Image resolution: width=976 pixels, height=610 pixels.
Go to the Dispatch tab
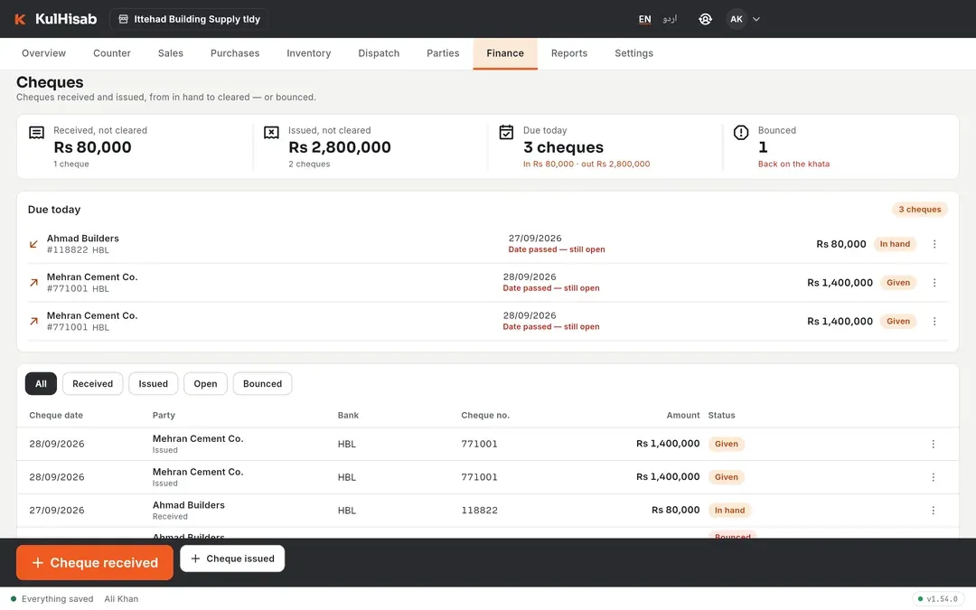[x=379, y=53]
